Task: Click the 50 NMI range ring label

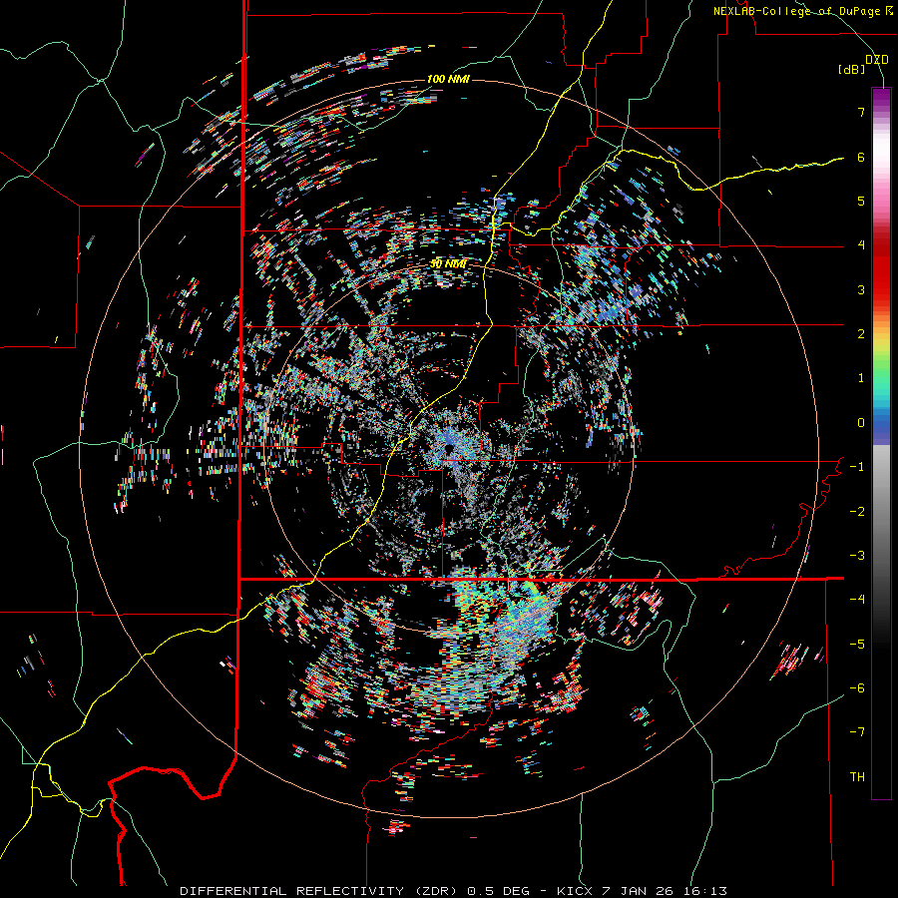Action: (x=448, y=264)
